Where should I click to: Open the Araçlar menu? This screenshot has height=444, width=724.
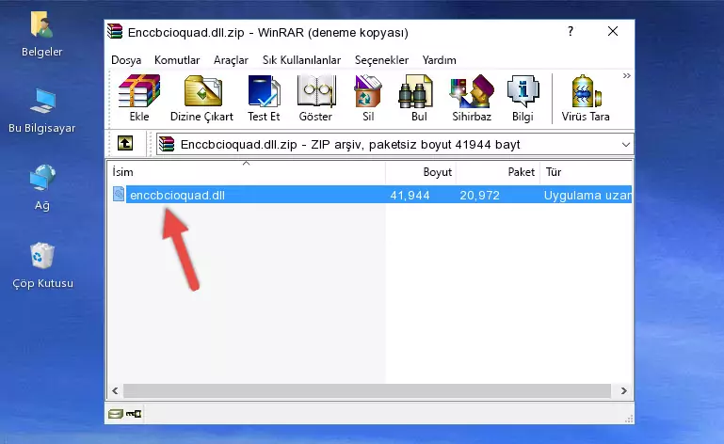click(231, 60)
